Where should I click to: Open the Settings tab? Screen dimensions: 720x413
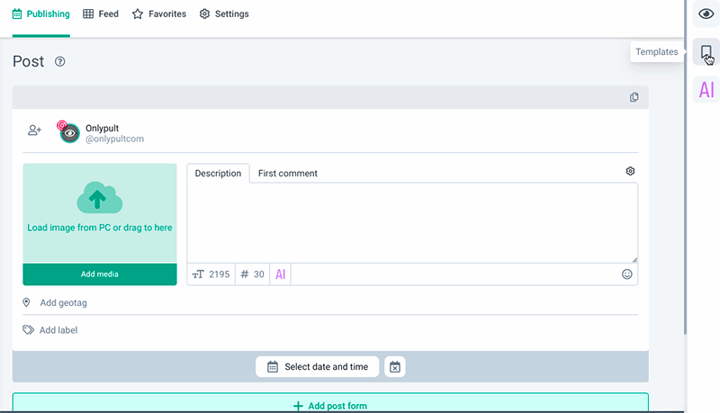[x=224, y=14]
